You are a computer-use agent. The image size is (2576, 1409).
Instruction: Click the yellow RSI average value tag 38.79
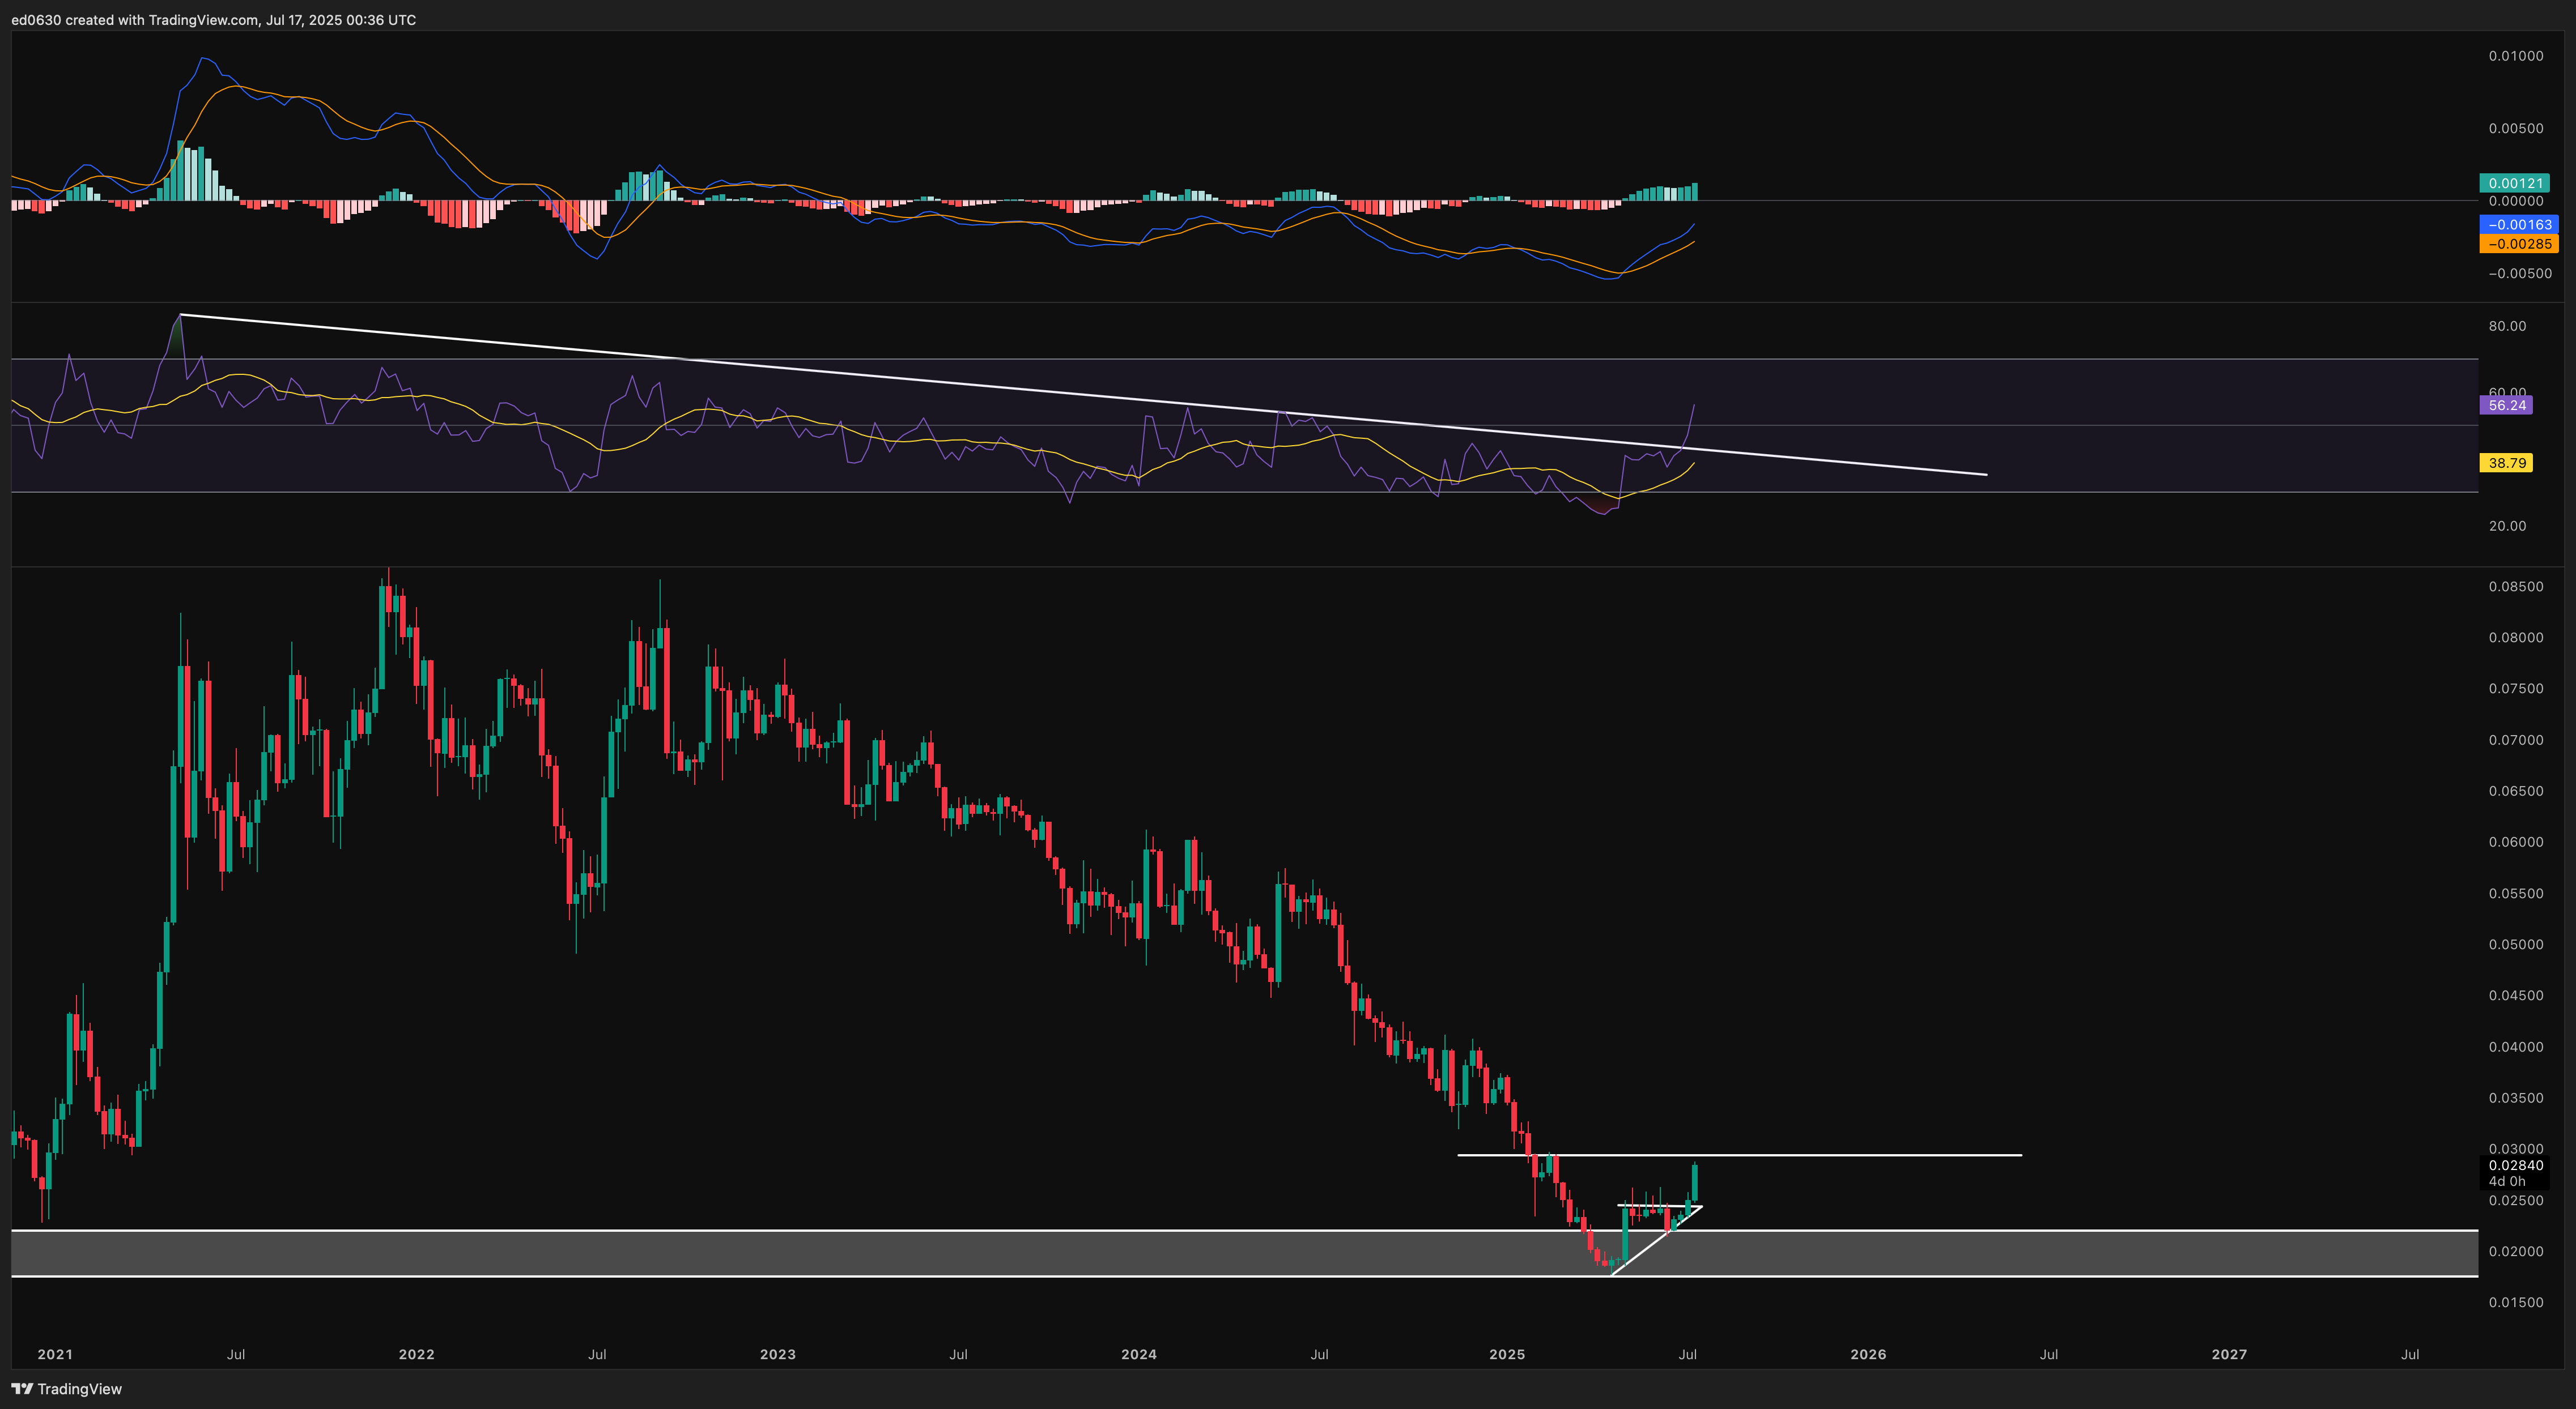pos(2506,463)
